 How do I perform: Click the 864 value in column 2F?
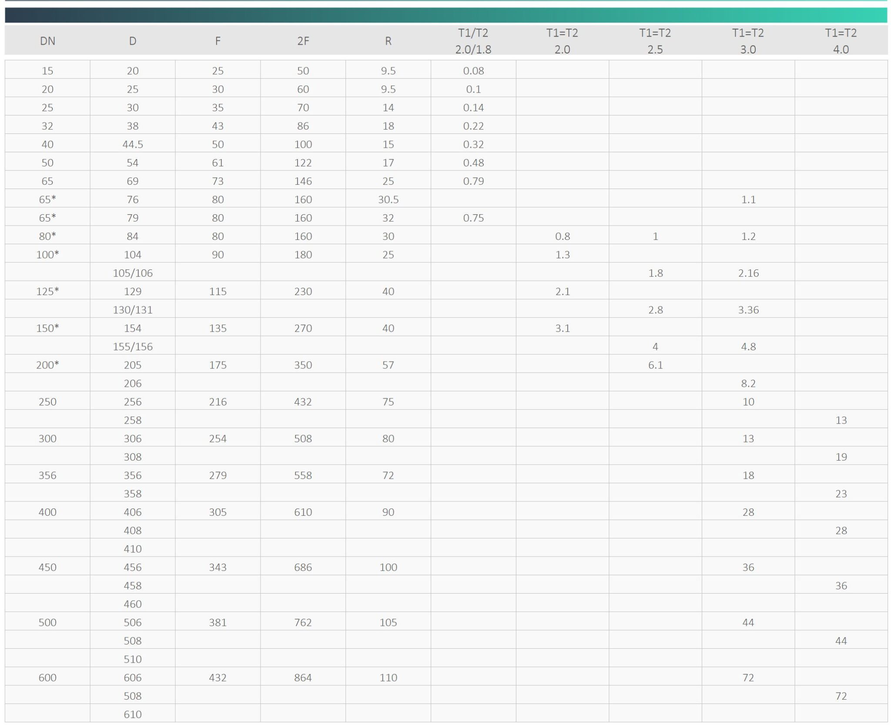pos(303,677)
